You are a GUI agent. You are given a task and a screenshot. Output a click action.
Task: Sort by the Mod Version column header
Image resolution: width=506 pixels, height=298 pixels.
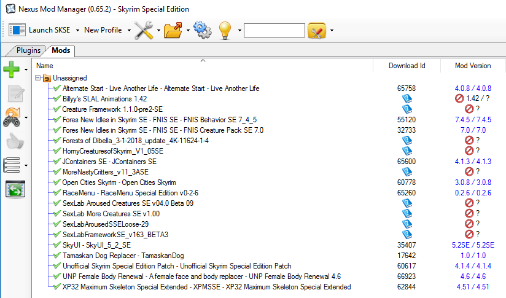click(473, 66)
